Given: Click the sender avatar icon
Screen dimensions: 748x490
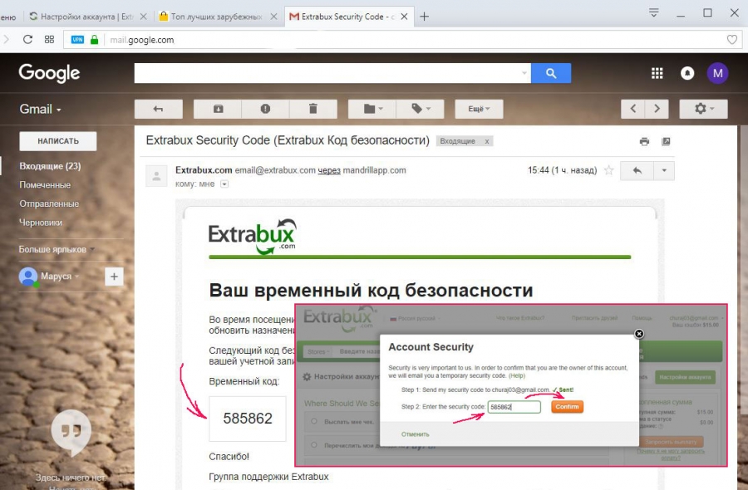Looking at the screenshot, I should [156, 176].
